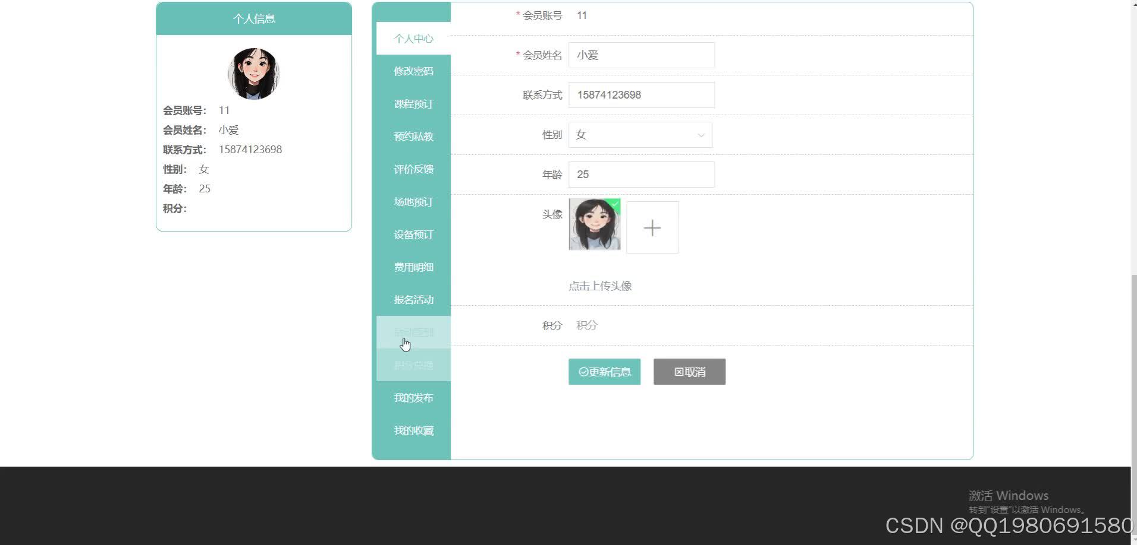This screenshot has width=1137, height=545.
Task: Click the circled-check icon in 更新信息 button
Action: [x=583, y=372]
